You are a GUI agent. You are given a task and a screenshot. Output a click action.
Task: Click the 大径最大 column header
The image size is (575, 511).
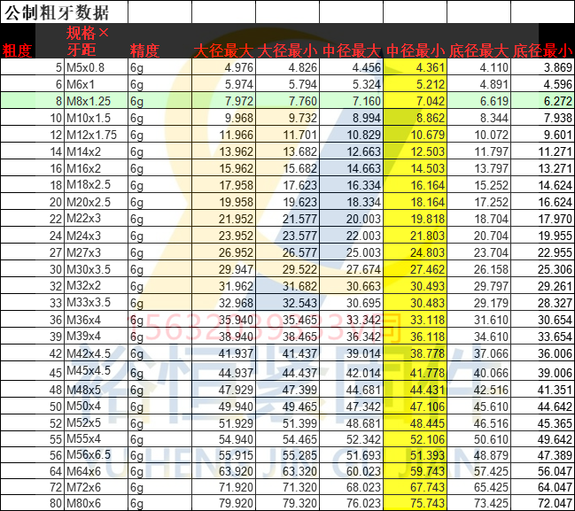(x=224, y=50)
